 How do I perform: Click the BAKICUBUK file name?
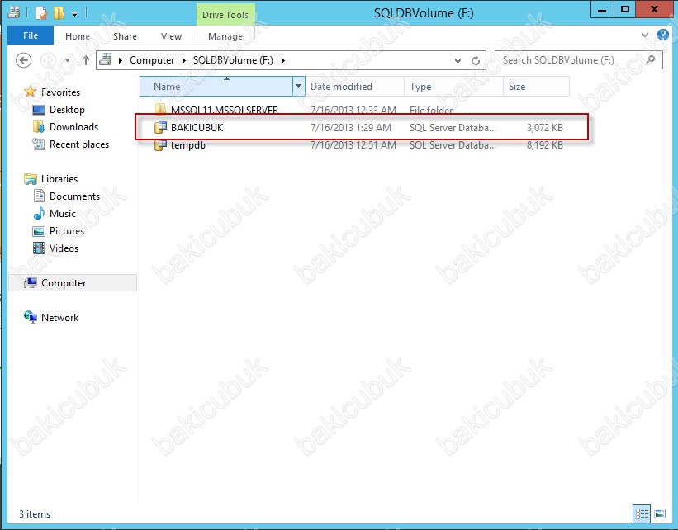pos(197,127)
